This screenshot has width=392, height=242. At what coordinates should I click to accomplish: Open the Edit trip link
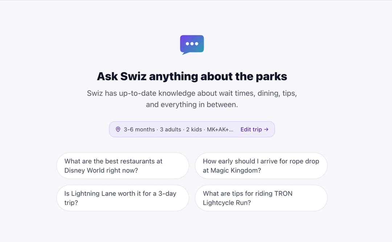252,129
